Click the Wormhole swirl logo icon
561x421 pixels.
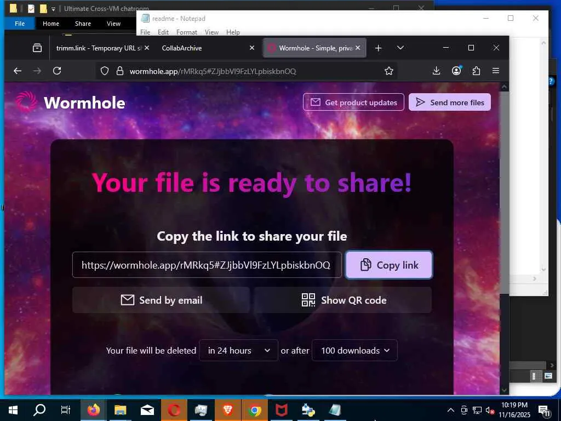click(x=26, y=101)
